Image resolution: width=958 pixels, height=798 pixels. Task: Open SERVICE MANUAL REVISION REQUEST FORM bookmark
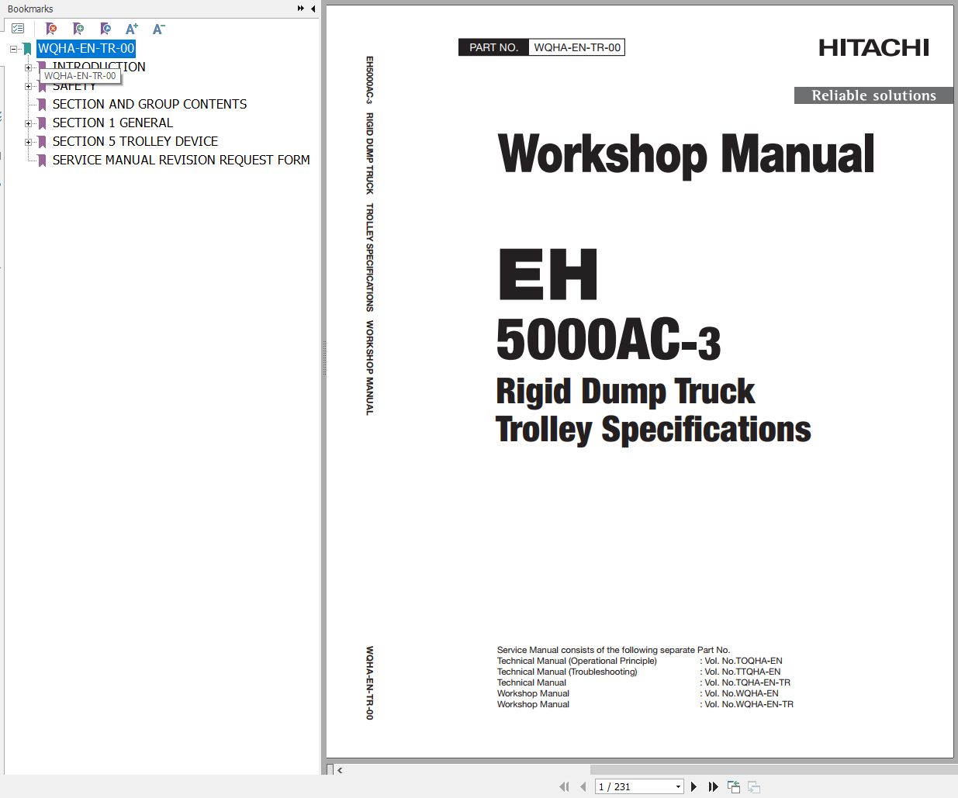point(181,160)
